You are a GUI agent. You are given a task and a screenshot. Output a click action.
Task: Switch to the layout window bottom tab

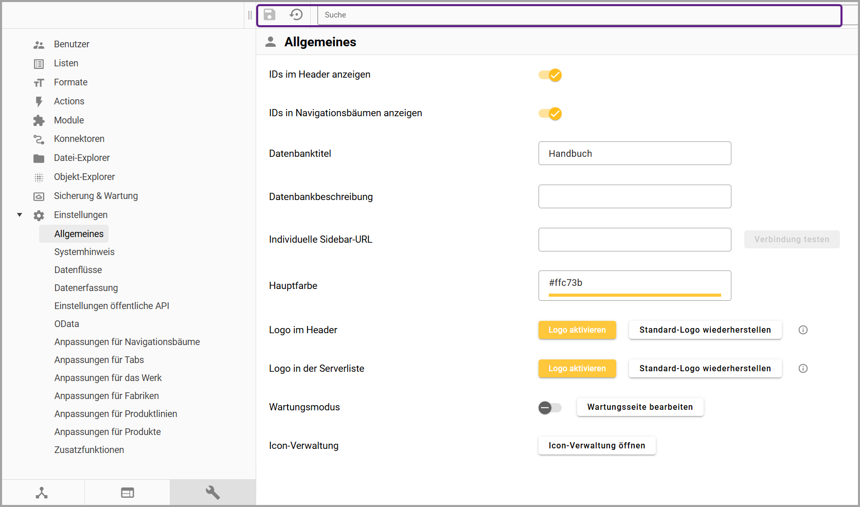coord(128,493)
